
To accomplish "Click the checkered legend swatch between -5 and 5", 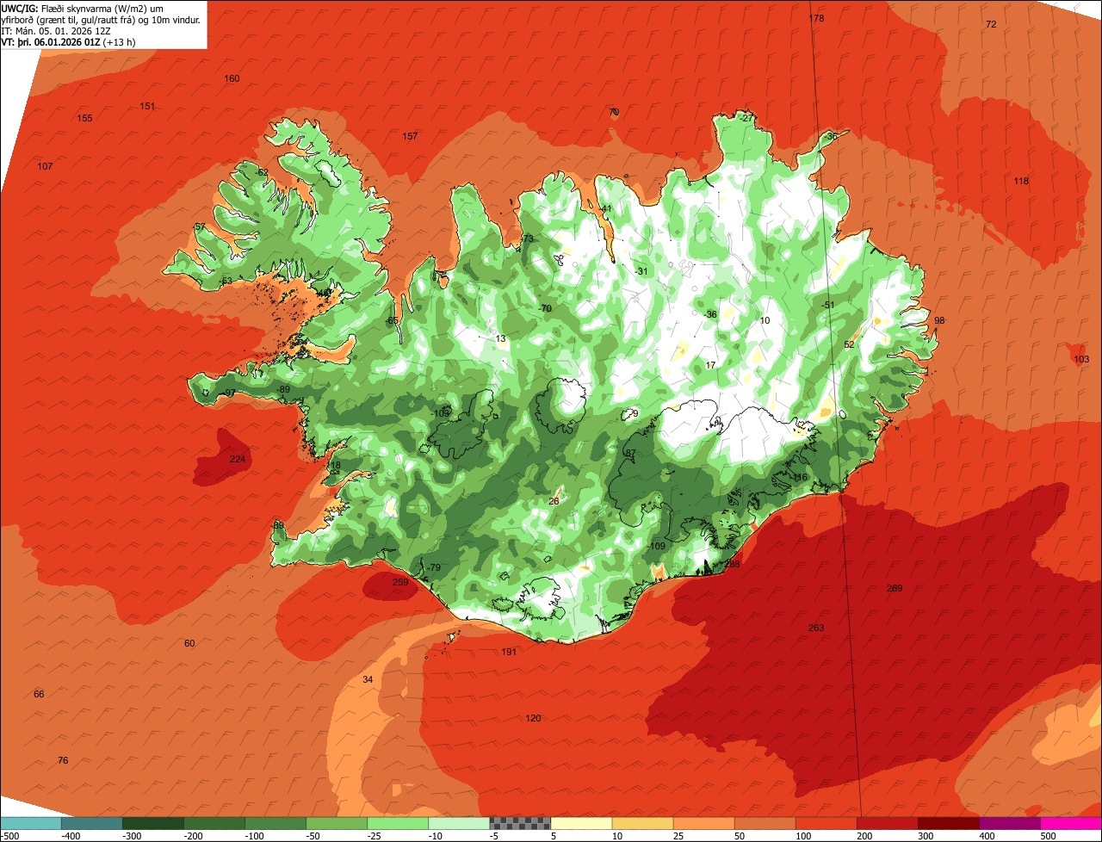I will [520, 823].
